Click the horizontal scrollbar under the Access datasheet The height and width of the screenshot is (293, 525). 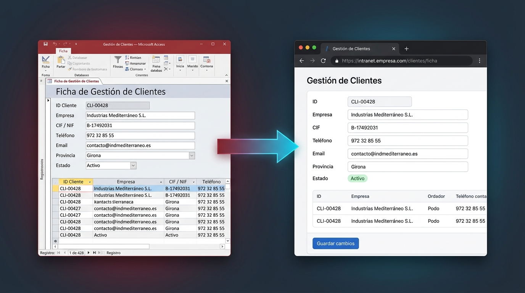(138, 247)
